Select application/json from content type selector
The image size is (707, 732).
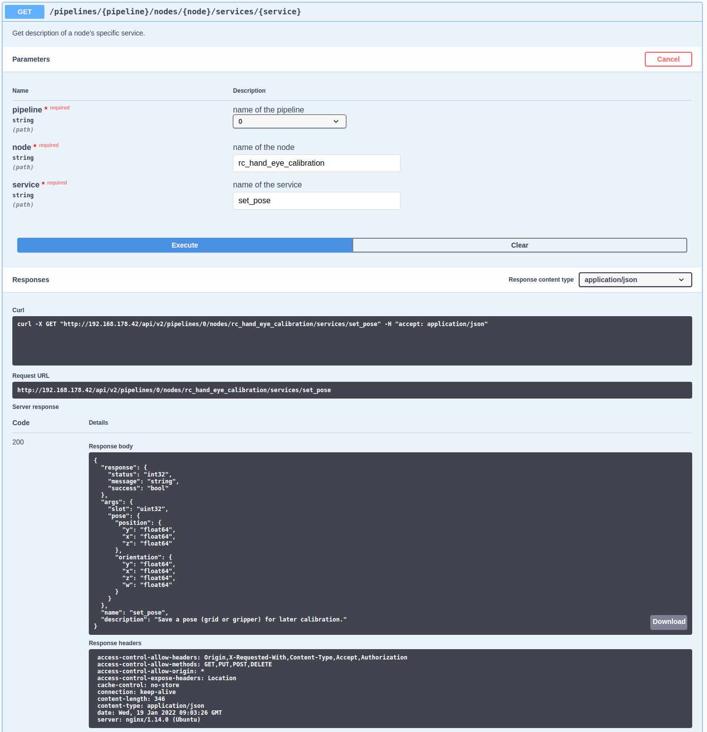(x=635, y=280)
